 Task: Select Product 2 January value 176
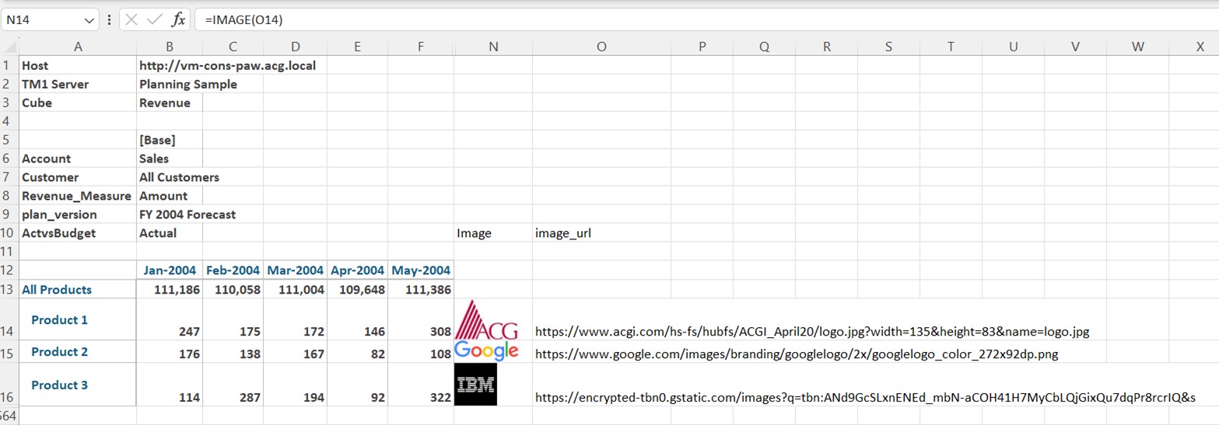pyautogui.click(x=170, y=351)
